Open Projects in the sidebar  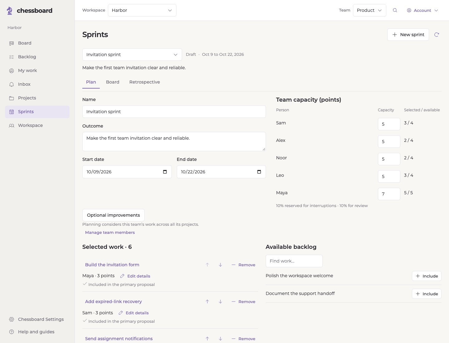[x=37, y=98]
